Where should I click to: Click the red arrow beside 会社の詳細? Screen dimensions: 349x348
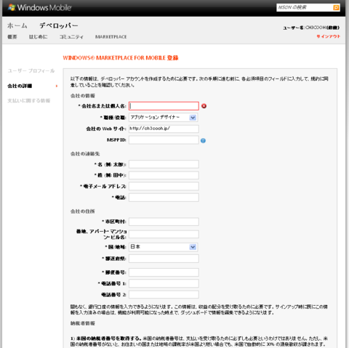tap(57, 86)
